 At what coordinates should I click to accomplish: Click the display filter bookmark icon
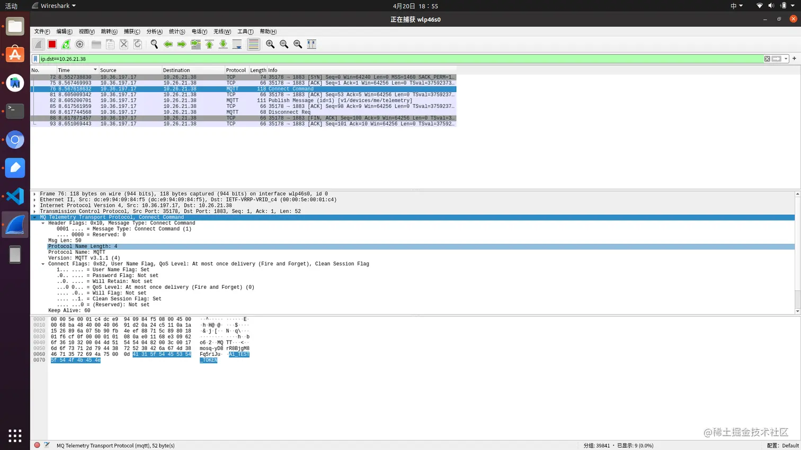(35, 59)
